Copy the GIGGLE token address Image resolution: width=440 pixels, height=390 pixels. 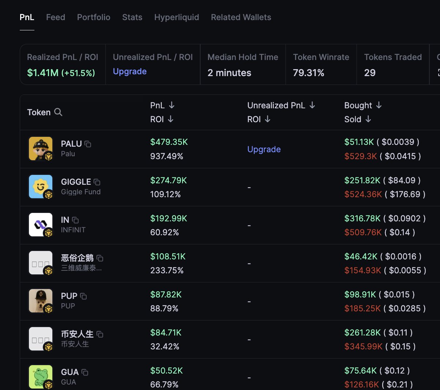point(97,181)
